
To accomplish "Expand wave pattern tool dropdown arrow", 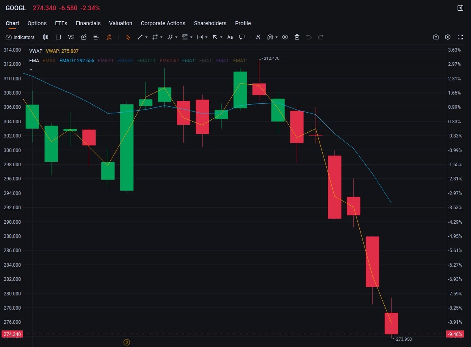I will coord(176,37).
